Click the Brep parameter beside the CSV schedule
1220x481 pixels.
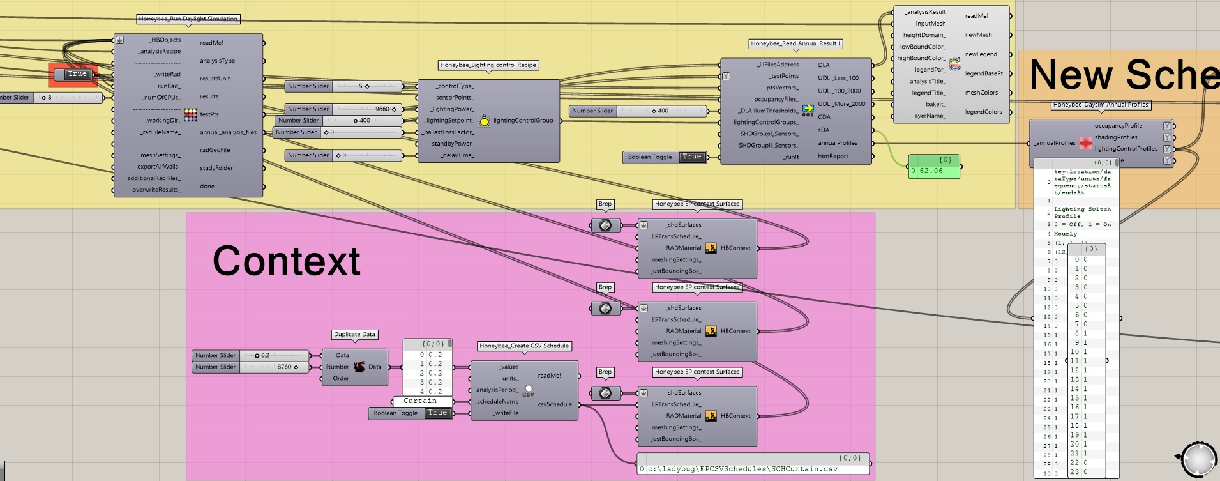(x=605, y=393)
